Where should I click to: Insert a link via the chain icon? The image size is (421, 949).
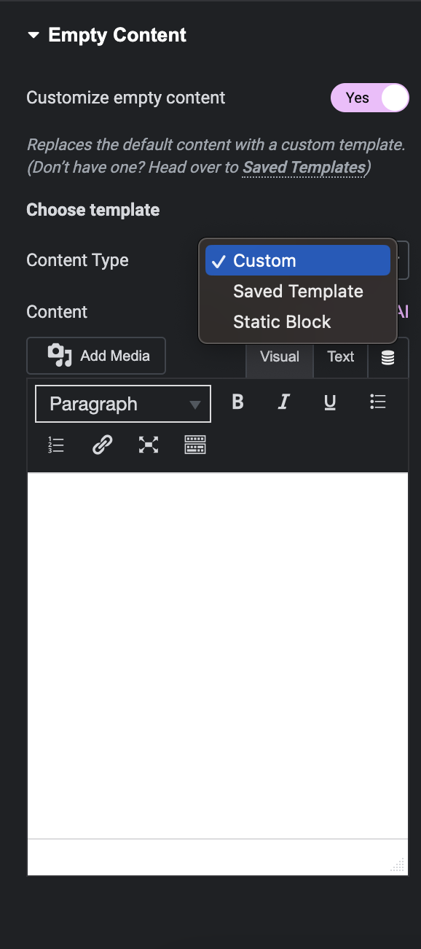(103, 445)
